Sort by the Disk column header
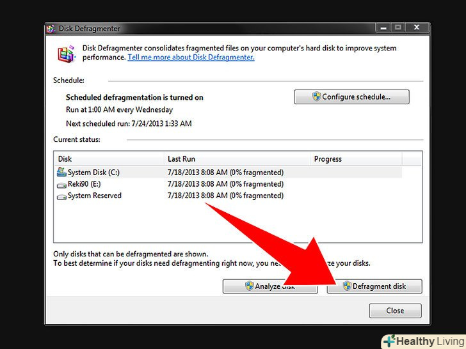466x349 pixels. point(109,159)
